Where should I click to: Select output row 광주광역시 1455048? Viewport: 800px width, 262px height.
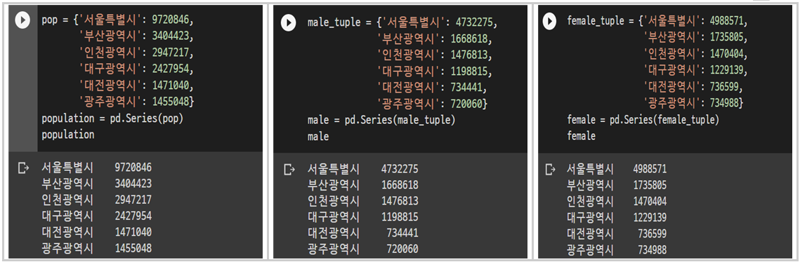[x=97, y=249]
